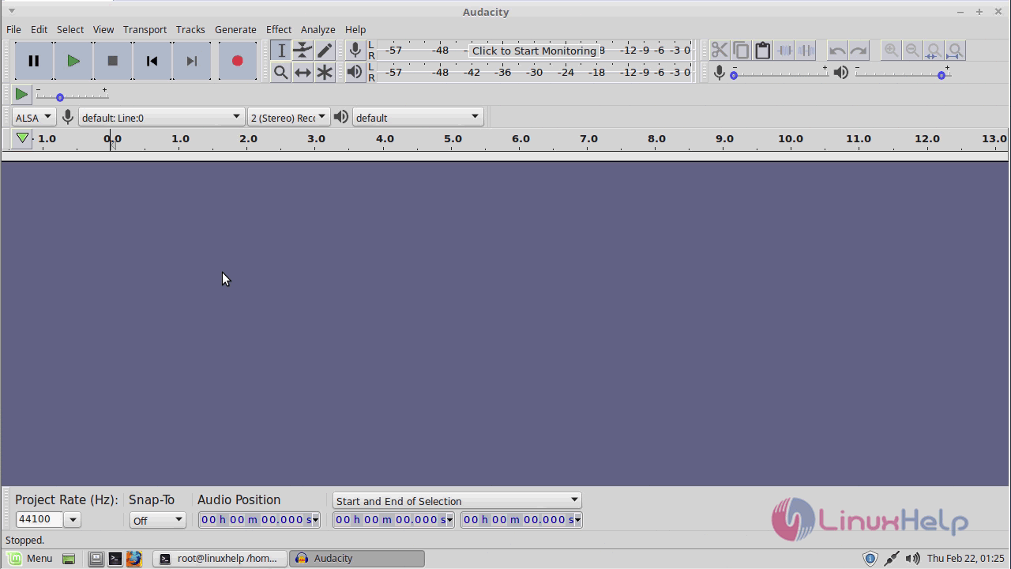This screenshot has width=1011, height=569.
Task: Open selection end time format arrow
Action: coord(578,519)
